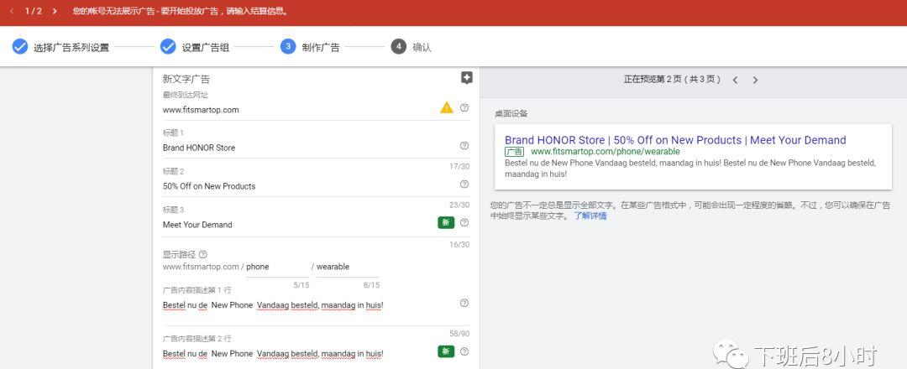The width and height of the screenshot is (907, 369).
Task: Click the 广告 label in preview
Action: tap(514, 152)
